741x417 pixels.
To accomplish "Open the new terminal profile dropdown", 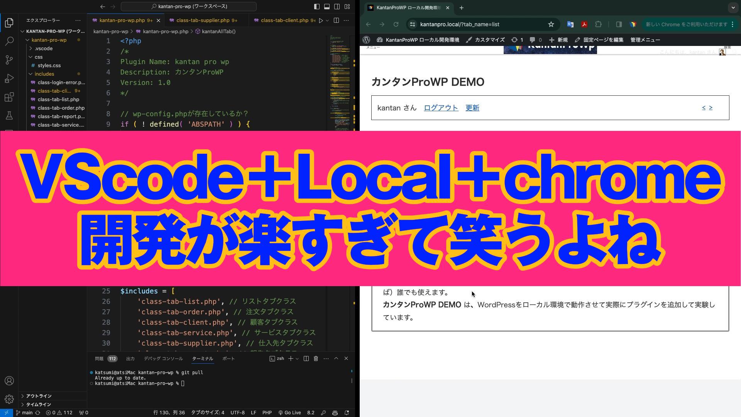I will pos(297,358).
